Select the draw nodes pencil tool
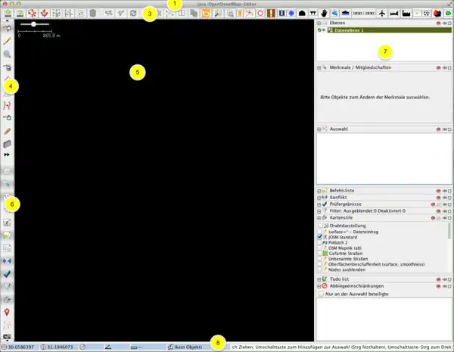This screenshot has width=454, height=352. [x=7, y=42]
